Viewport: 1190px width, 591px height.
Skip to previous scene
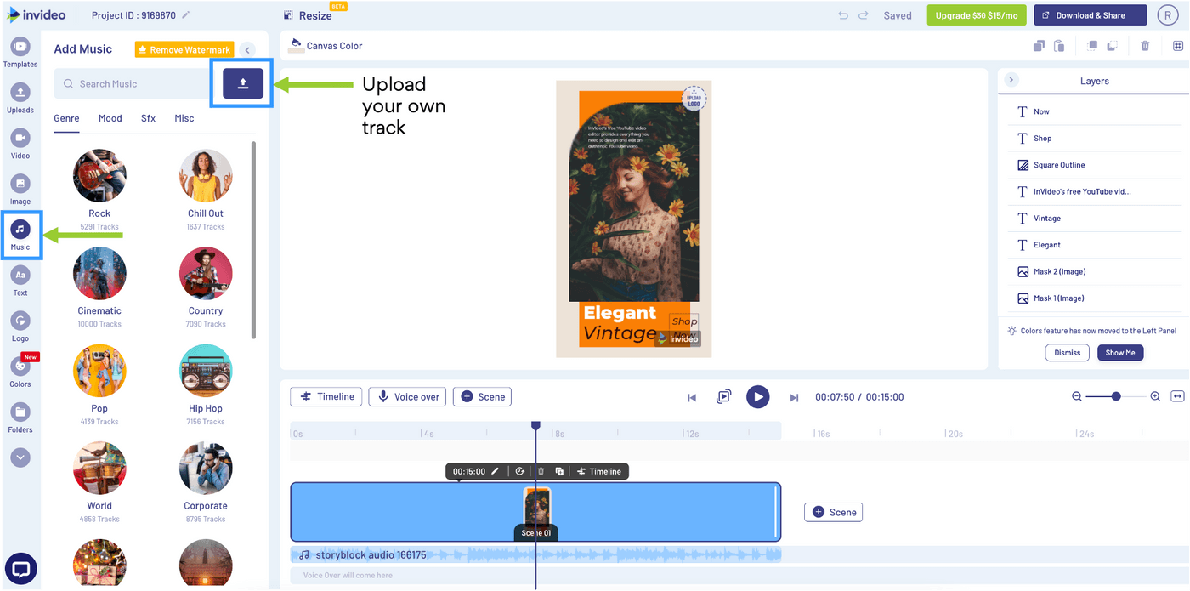pos(692,397)
